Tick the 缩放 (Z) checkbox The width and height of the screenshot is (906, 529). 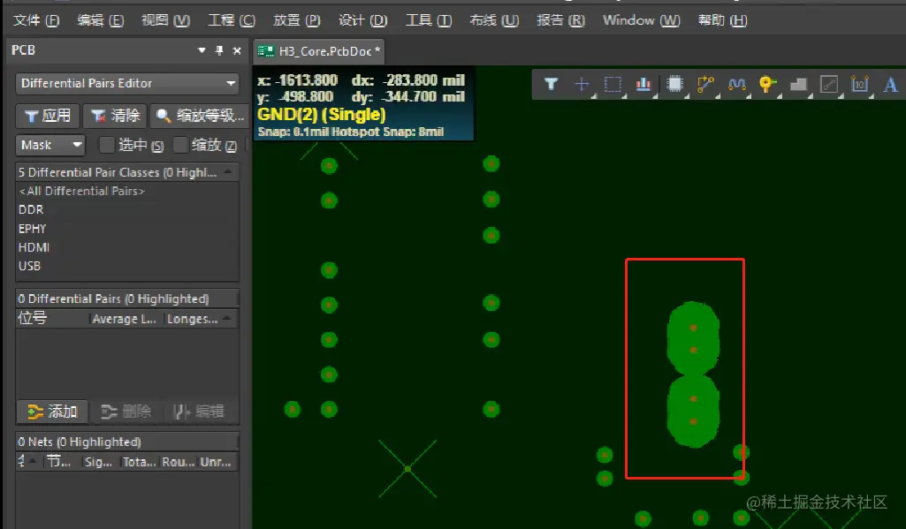tap(180, 145)
